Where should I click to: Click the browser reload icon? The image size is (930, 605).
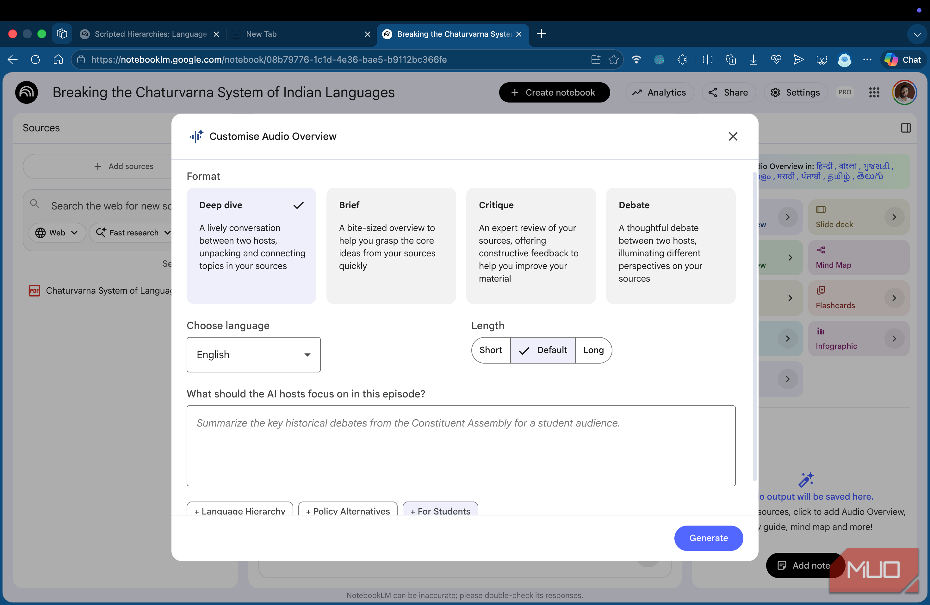pyautogui.click(x=35, y=59)
